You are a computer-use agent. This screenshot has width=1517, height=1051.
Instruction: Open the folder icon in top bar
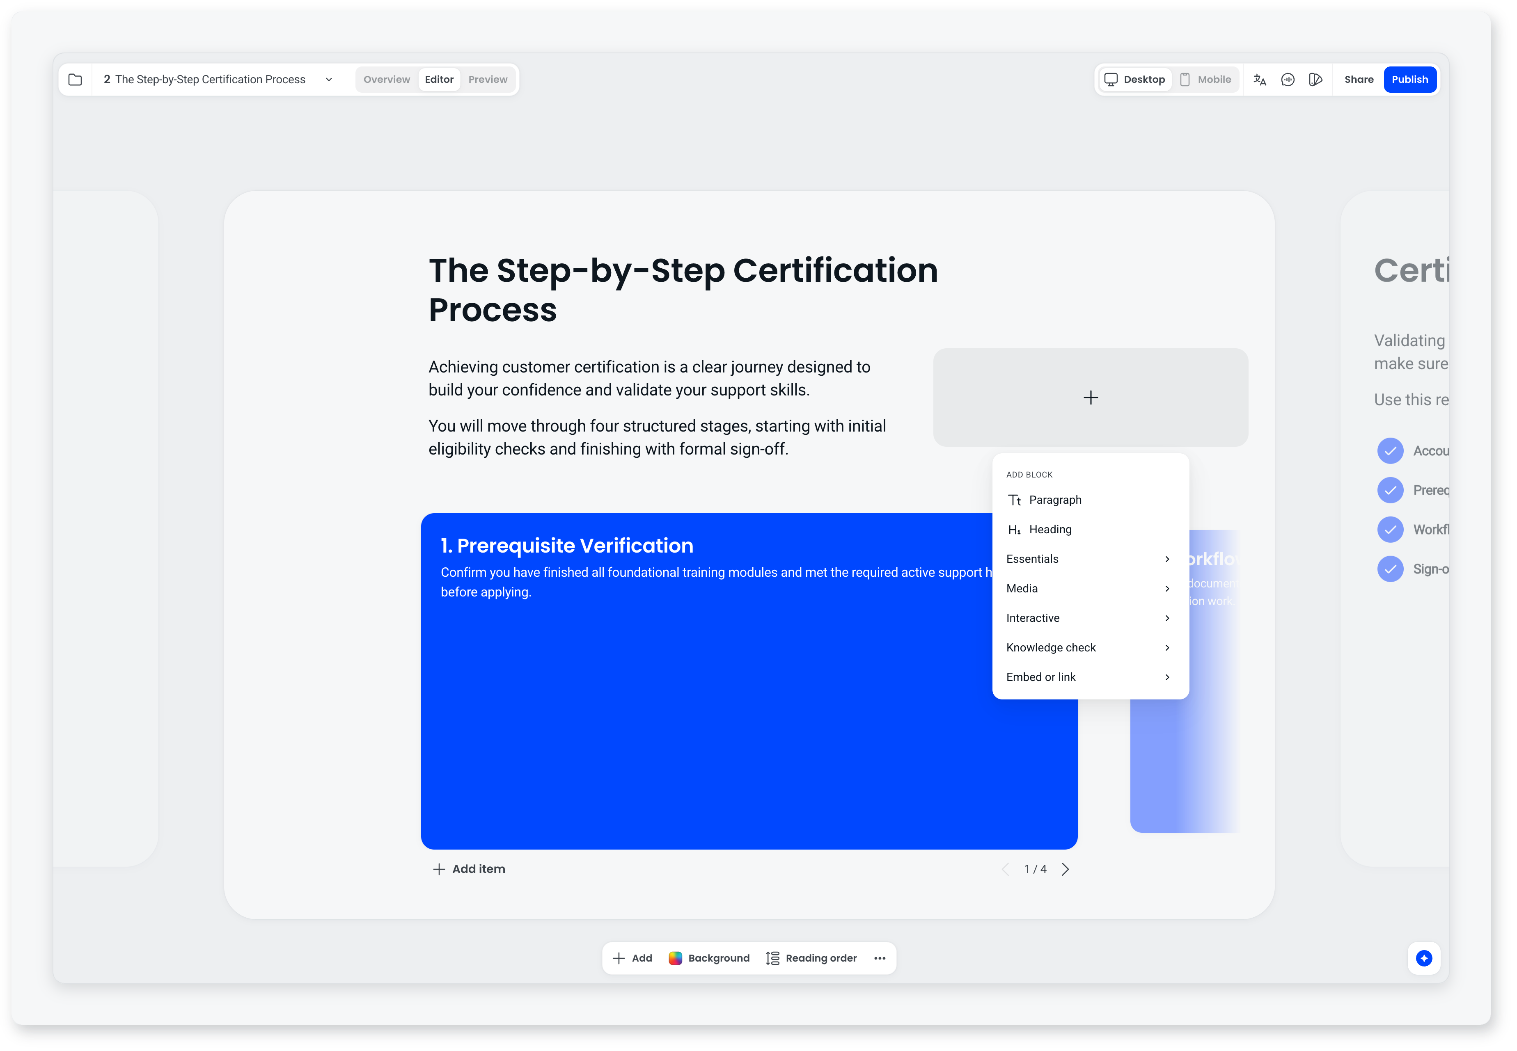[x=75, y=80]
